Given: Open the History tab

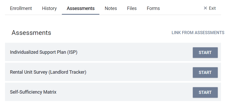Looking at the screenshot, I should (49, 8).
